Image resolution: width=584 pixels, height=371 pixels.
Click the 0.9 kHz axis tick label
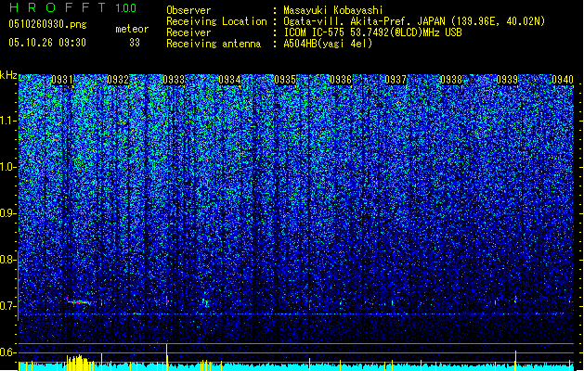point(8,213)
